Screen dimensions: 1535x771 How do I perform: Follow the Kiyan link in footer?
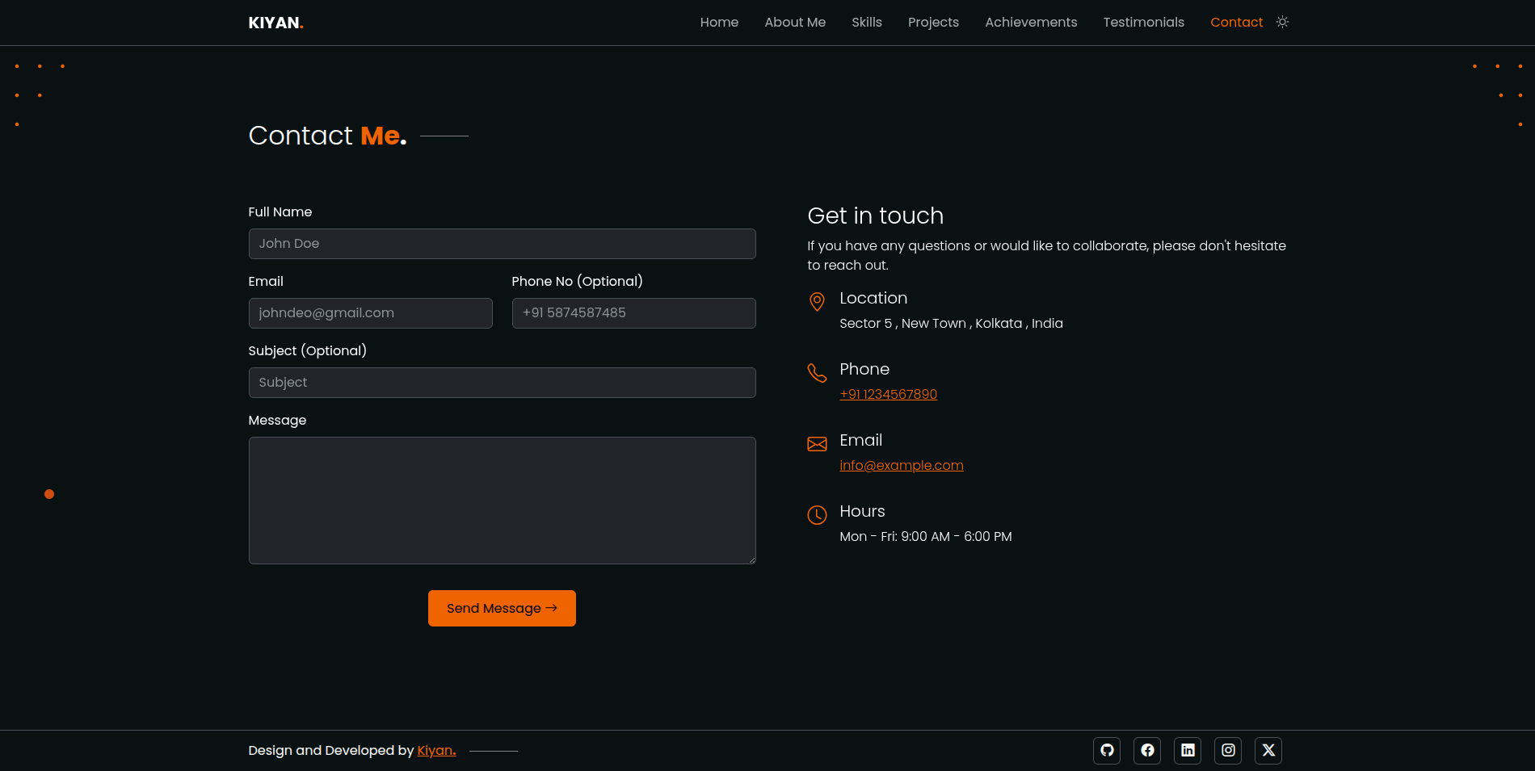point(436,750)
